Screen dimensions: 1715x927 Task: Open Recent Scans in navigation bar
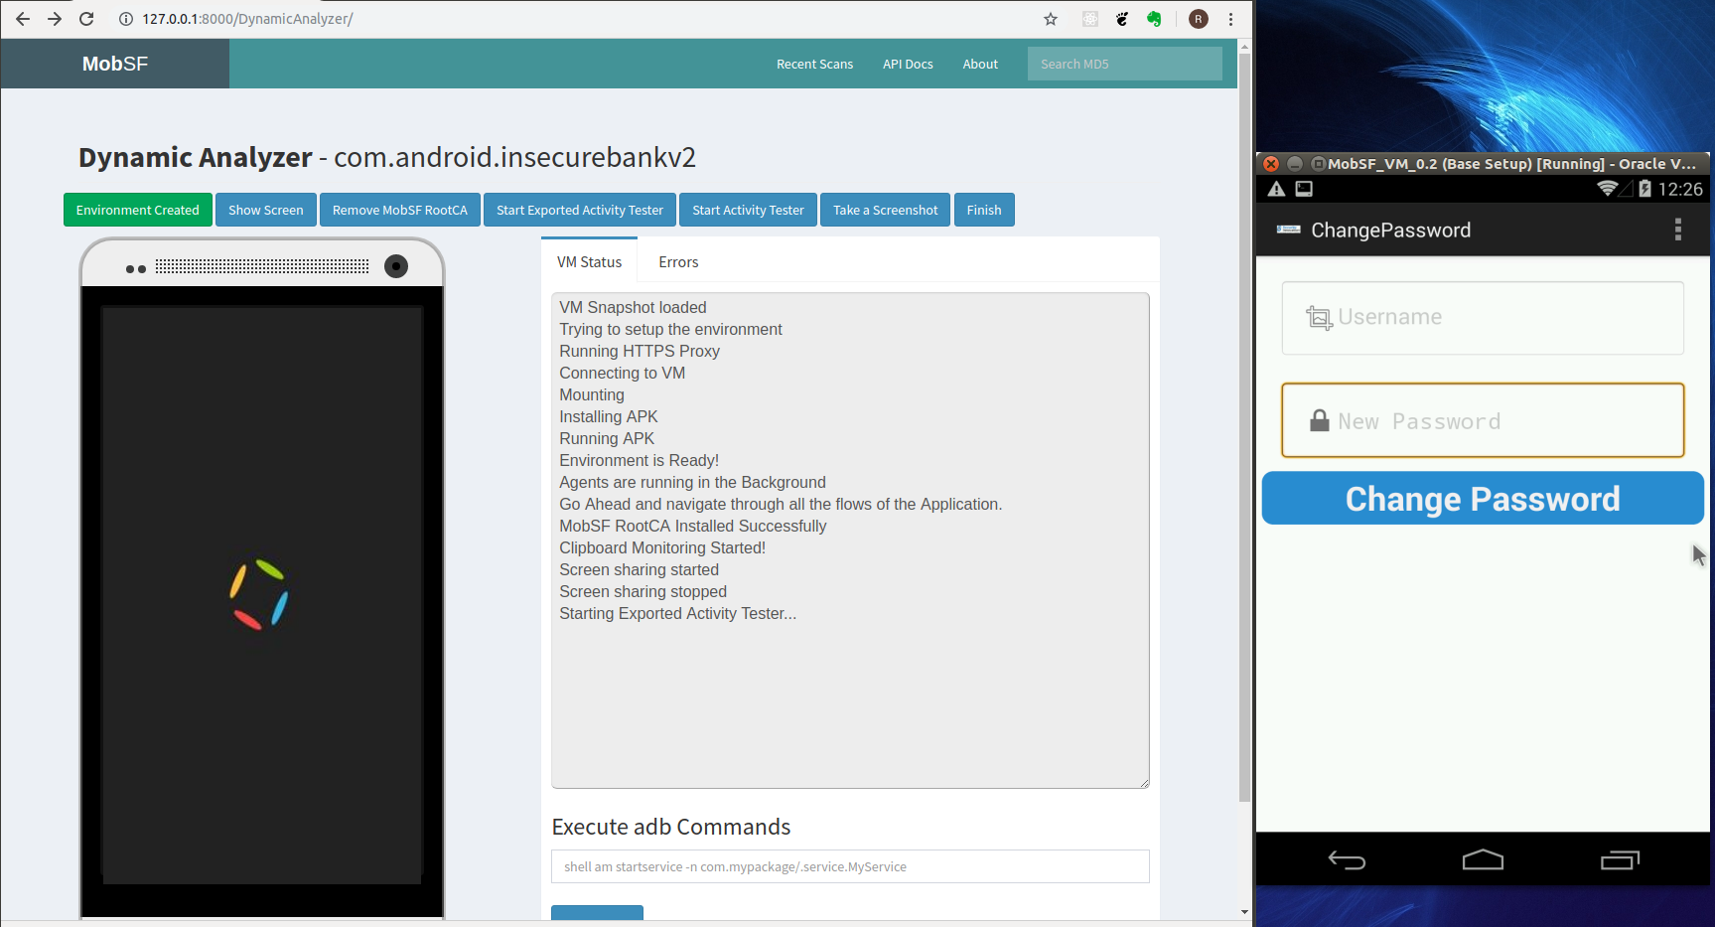click(814, 65)
